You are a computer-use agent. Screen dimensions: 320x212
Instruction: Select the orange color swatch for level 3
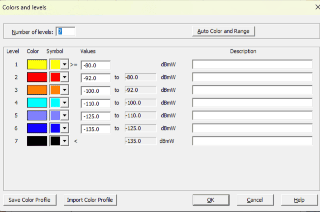[37, 90]
